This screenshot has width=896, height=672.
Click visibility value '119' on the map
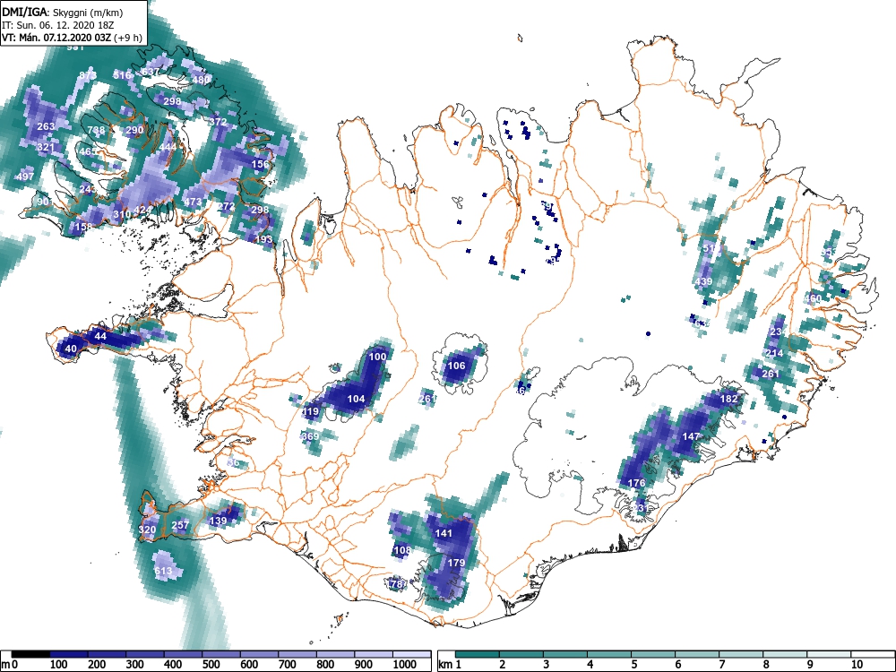[x=310, y=411]
